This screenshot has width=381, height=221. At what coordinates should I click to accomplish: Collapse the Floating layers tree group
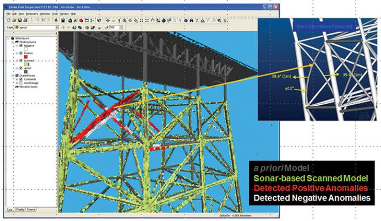point(12,43)
